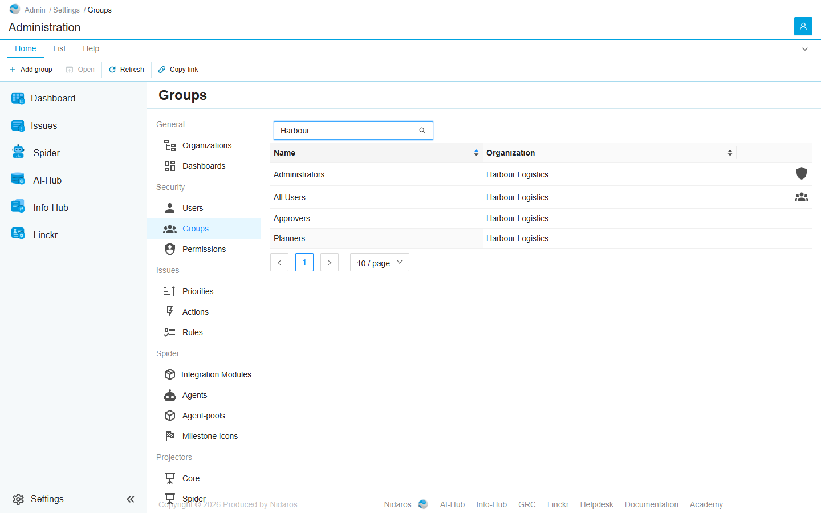Select the All Users group name
This screenshot has width=821, height=513.
click(289, 197)
